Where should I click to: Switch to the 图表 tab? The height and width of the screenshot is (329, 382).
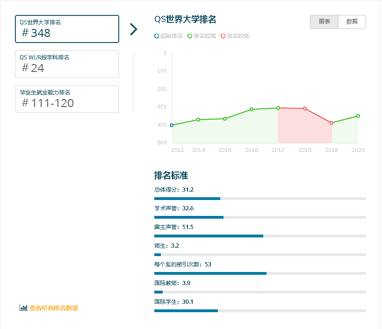pyautogui.click(x=324, y=22)
